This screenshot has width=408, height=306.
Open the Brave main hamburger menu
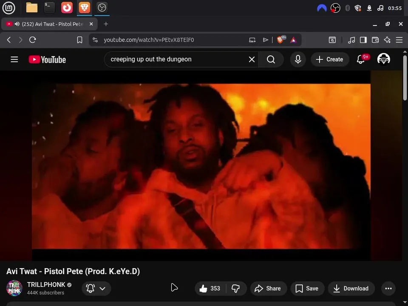click(x=399, y=40)
